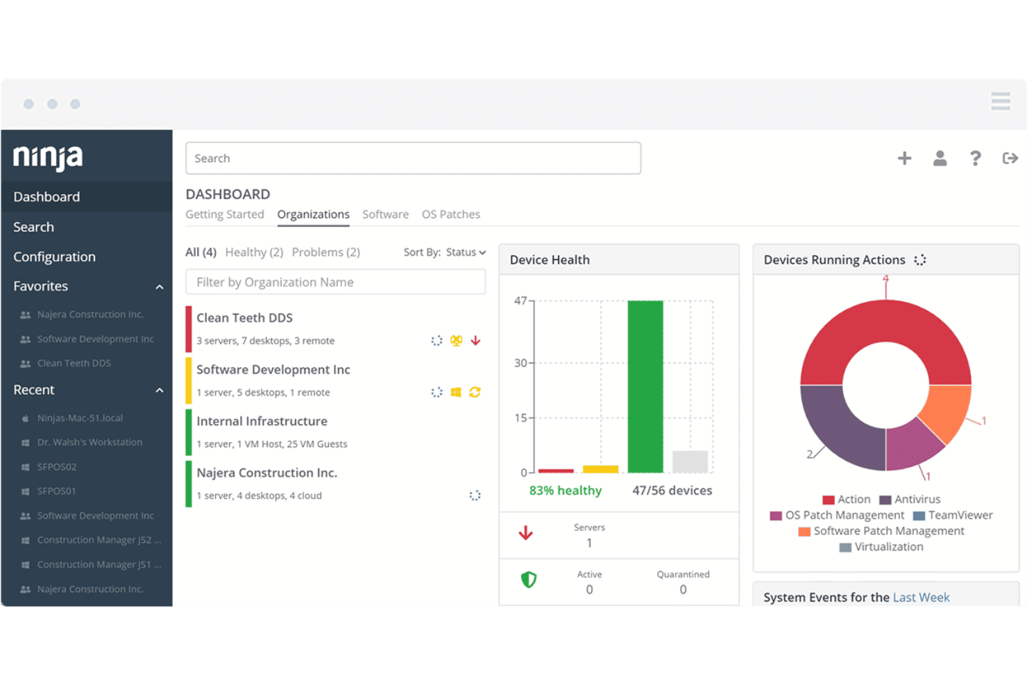
Task: Switch to the OS Patches tab
Action: tap(450, 214)
